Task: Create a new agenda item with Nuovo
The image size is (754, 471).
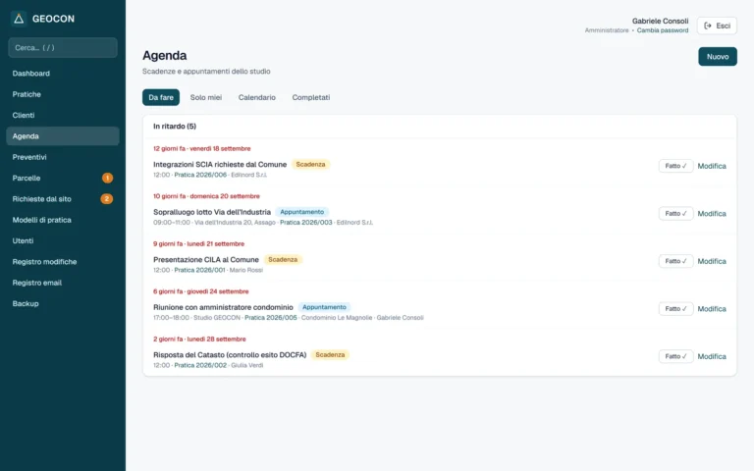Action: (x=718, y=57)
